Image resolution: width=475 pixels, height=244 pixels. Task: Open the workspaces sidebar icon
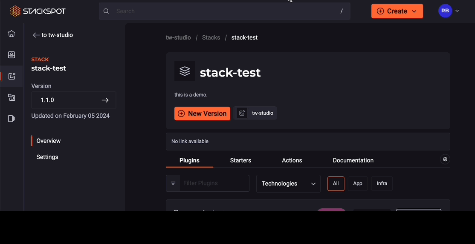12,98
